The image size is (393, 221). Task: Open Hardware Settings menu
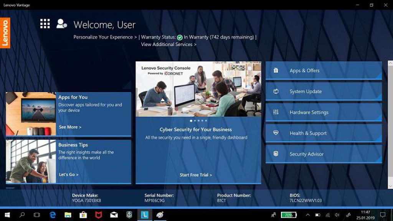click(x=324, y=112)
